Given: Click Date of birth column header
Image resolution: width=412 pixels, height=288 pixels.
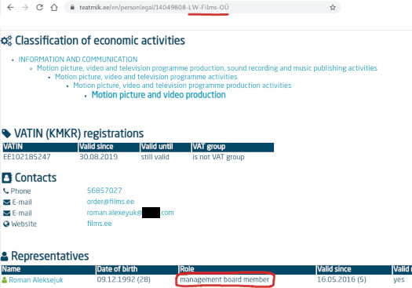Looking at the screenshot, I should (x=137, y=270).
